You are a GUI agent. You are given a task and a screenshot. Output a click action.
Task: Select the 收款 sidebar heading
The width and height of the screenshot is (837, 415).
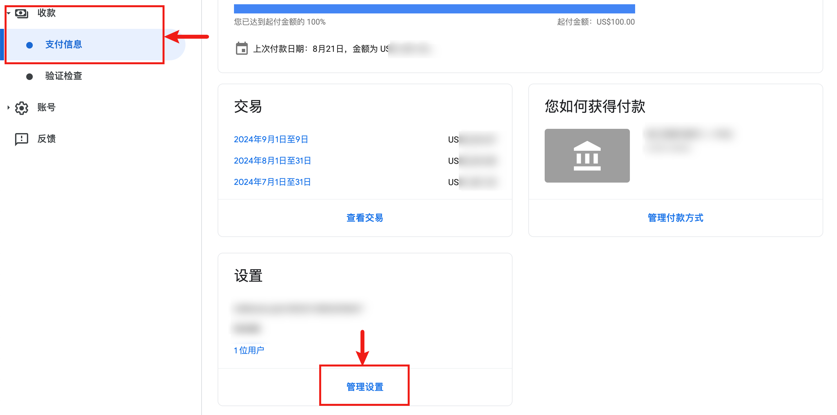tap(46, 13)
